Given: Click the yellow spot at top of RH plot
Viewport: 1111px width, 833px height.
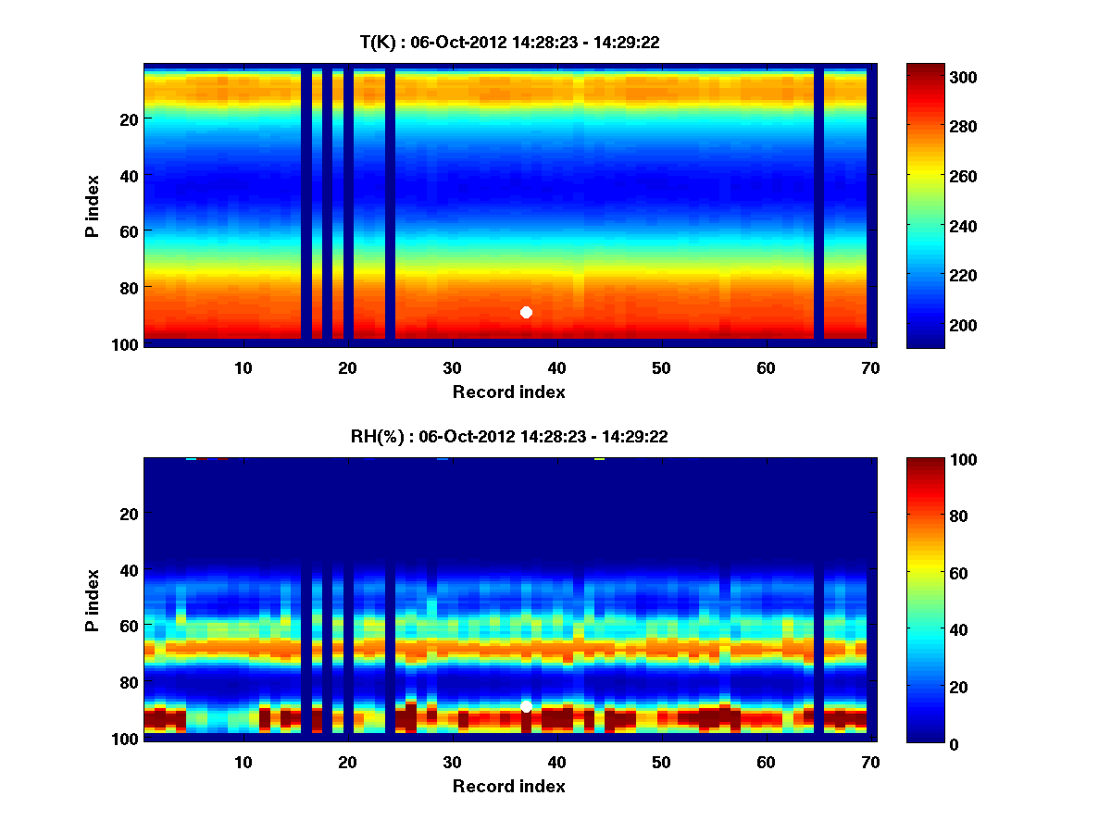Looking at the screenshot, I should [599, 459].
